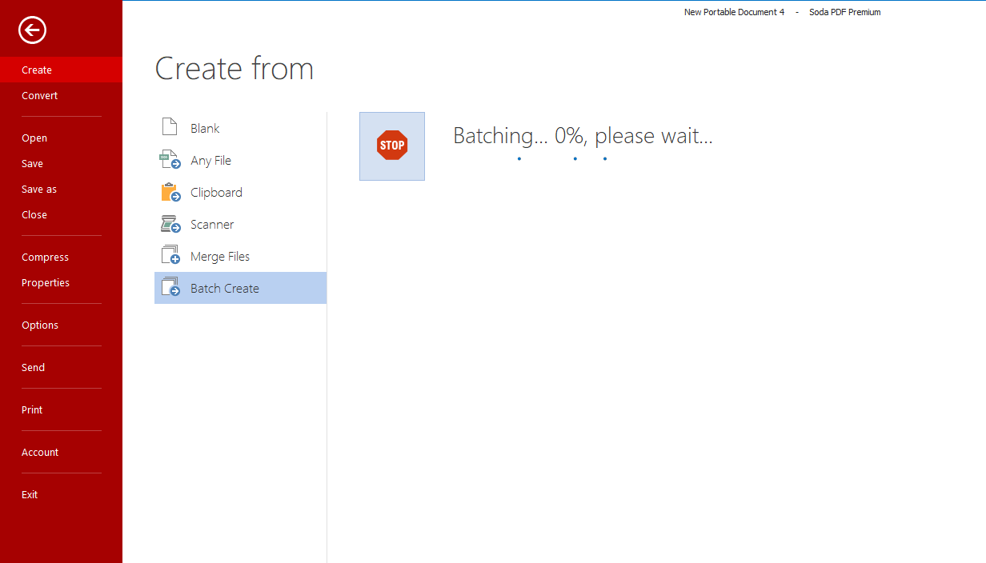Click the Any File icon

pos(170,160)
